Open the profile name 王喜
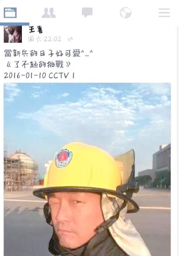This screenshot has width=179, height=256. [36, 30]
